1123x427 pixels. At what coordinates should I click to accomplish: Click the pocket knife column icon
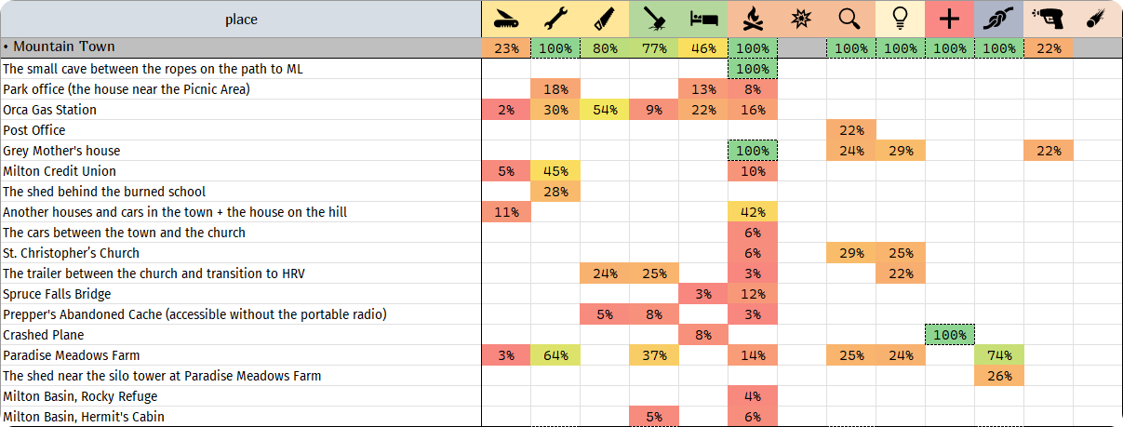tap(506, 19)
